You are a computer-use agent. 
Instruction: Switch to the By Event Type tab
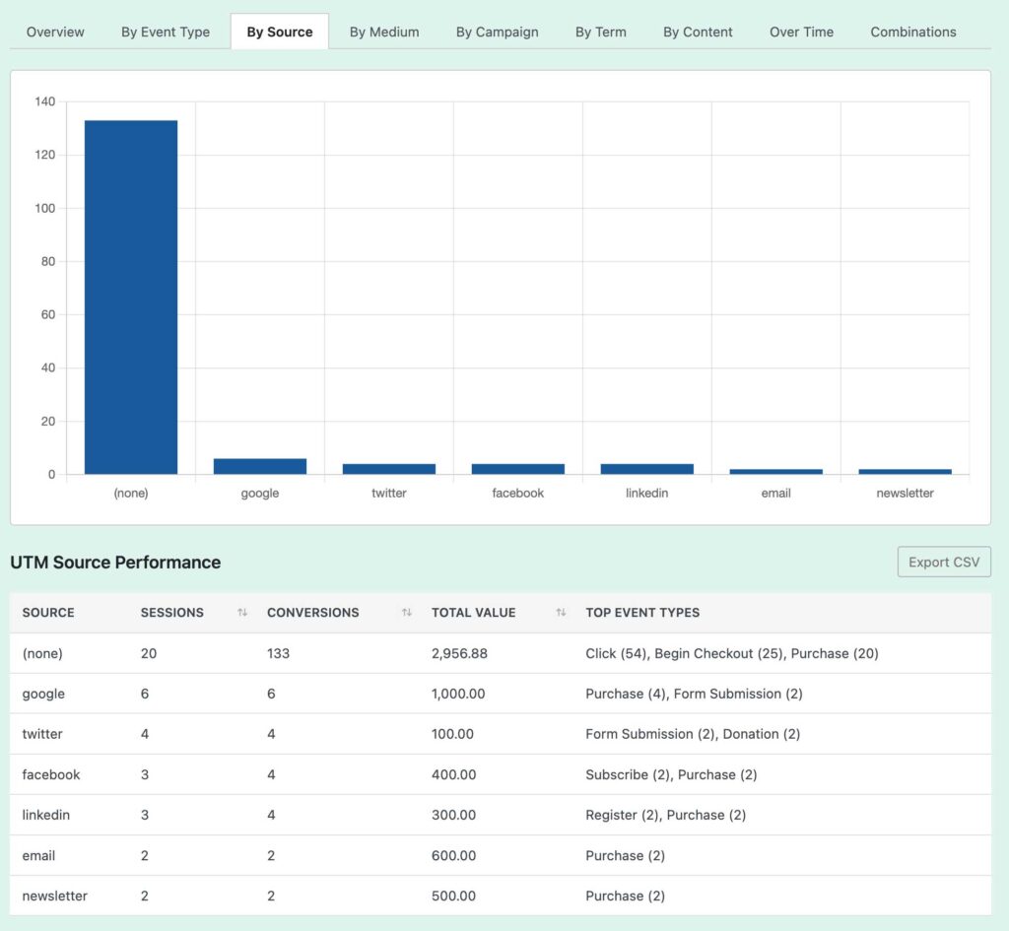[165, 32]
